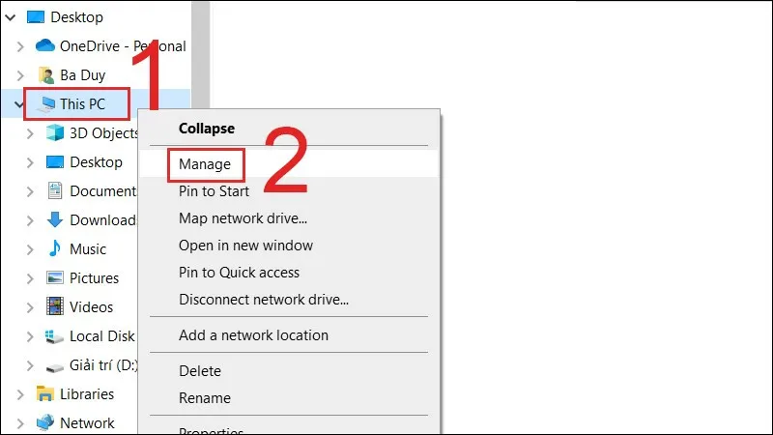Collapse the This PC tree node arrow
This screenshot has height=435, width=773.
pyautogui.click(x=19, y=104)
